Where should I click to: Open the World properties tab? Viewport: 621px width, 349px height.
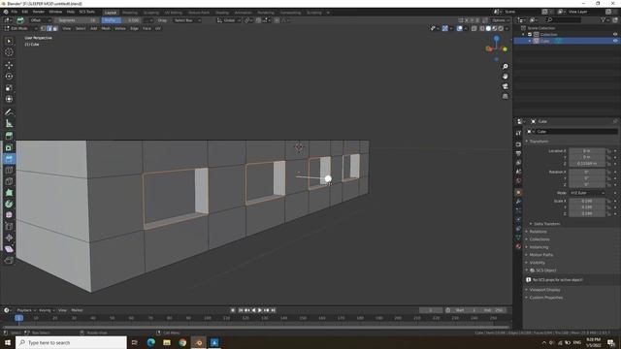pos(518,181)
